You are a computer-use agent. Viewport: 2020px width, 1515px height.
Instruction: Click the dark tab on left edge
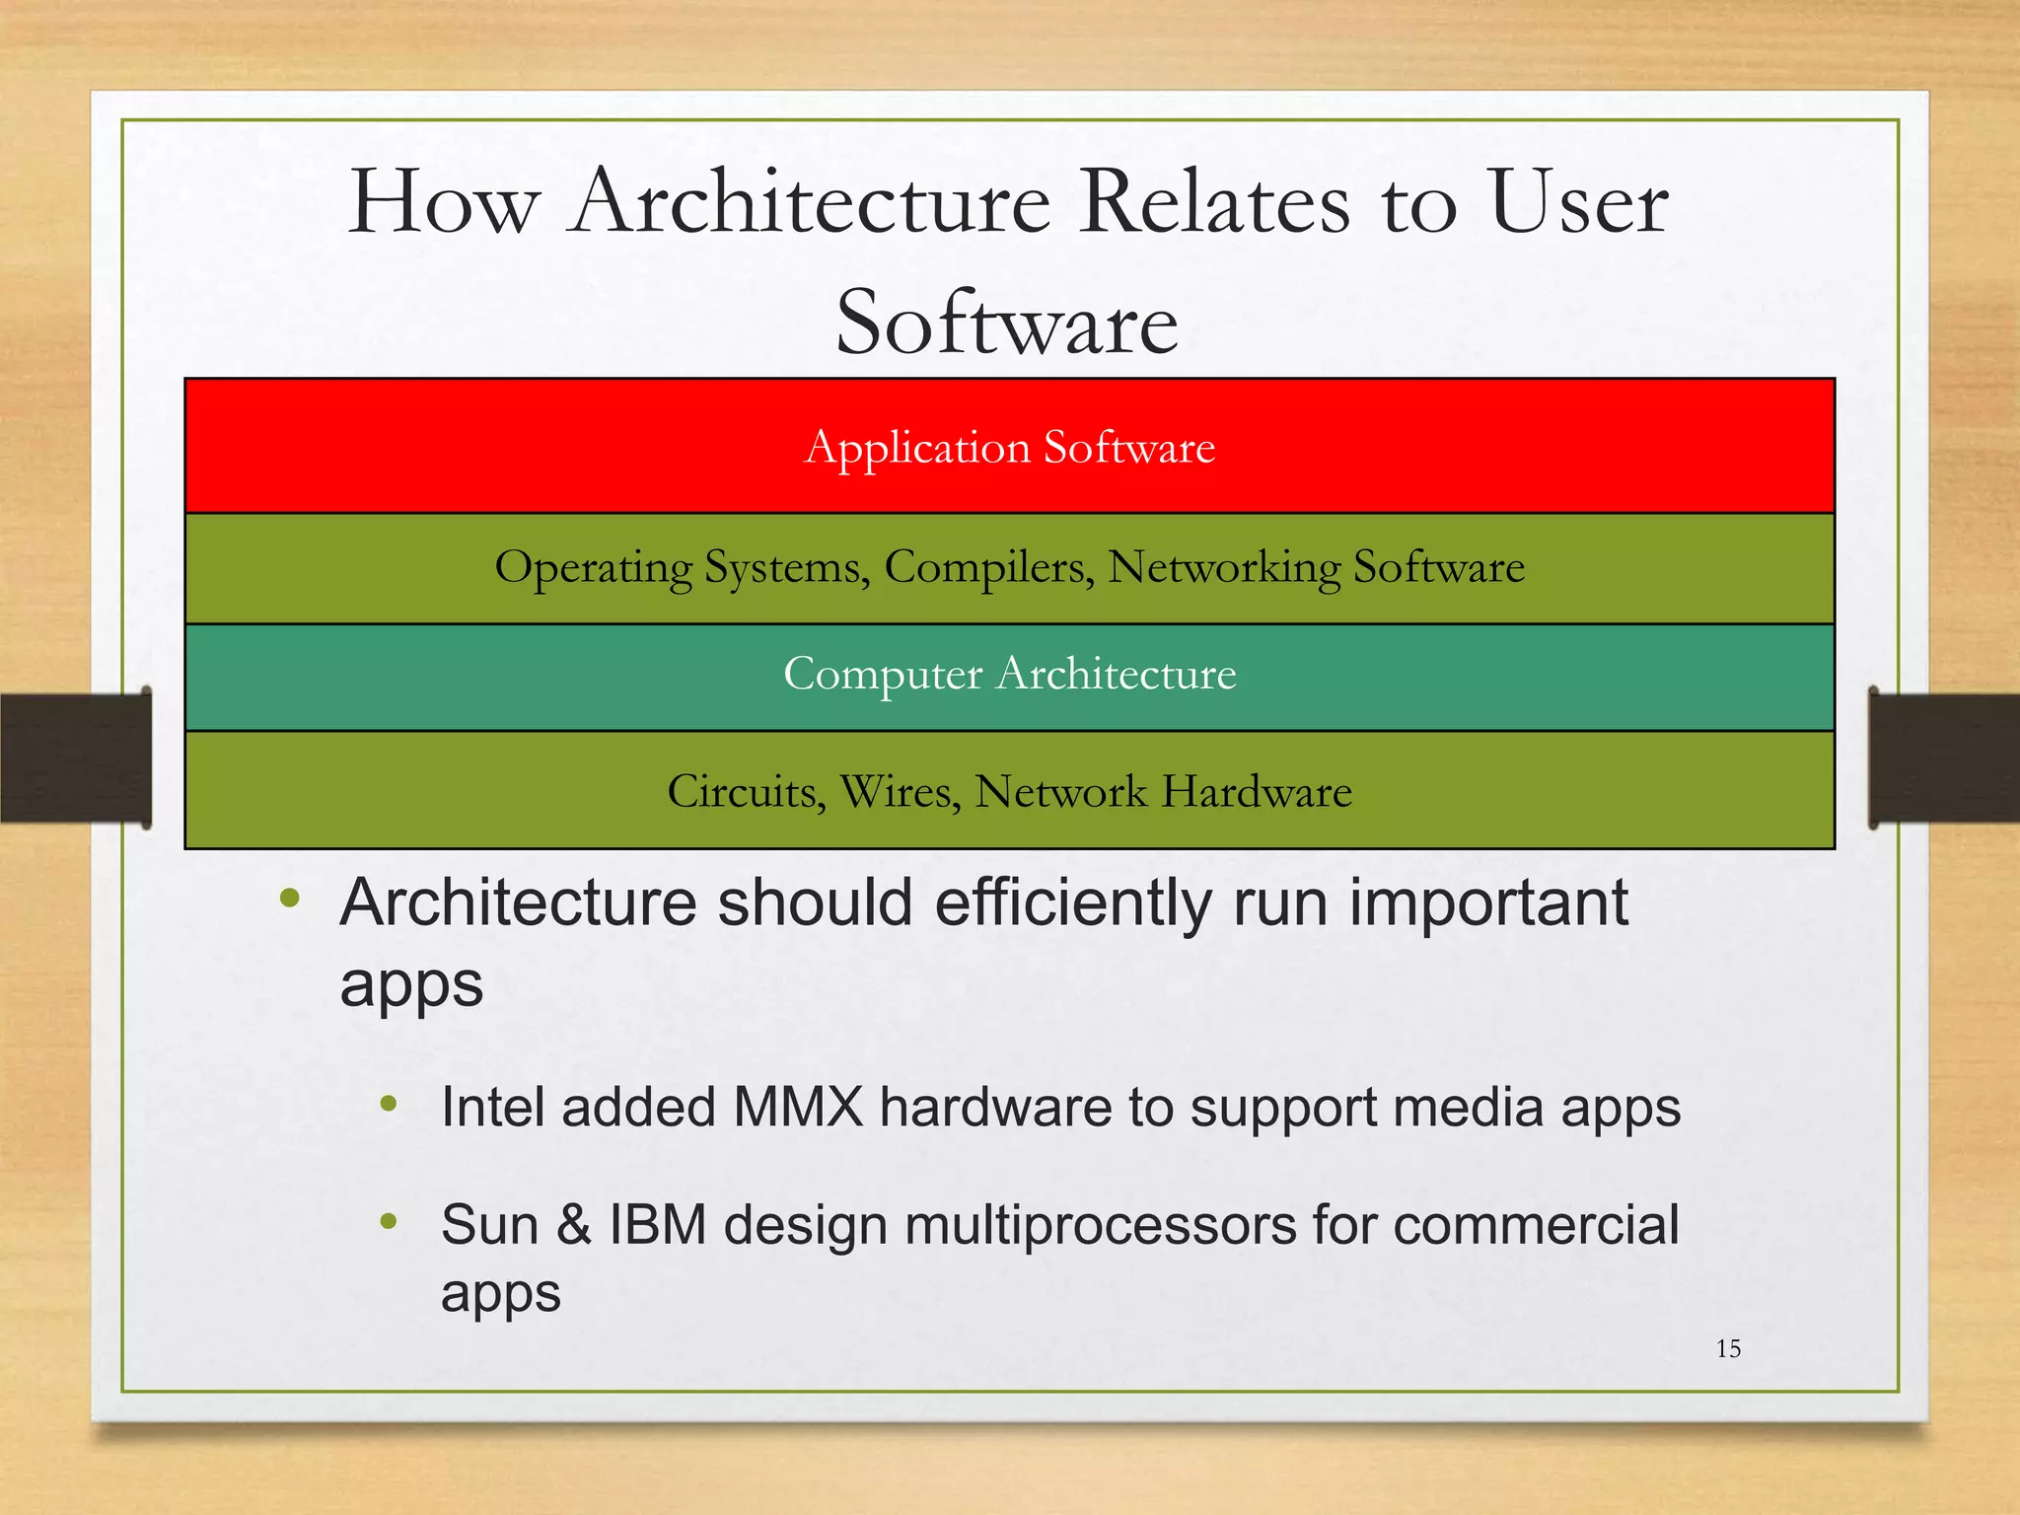click(75, 757)
